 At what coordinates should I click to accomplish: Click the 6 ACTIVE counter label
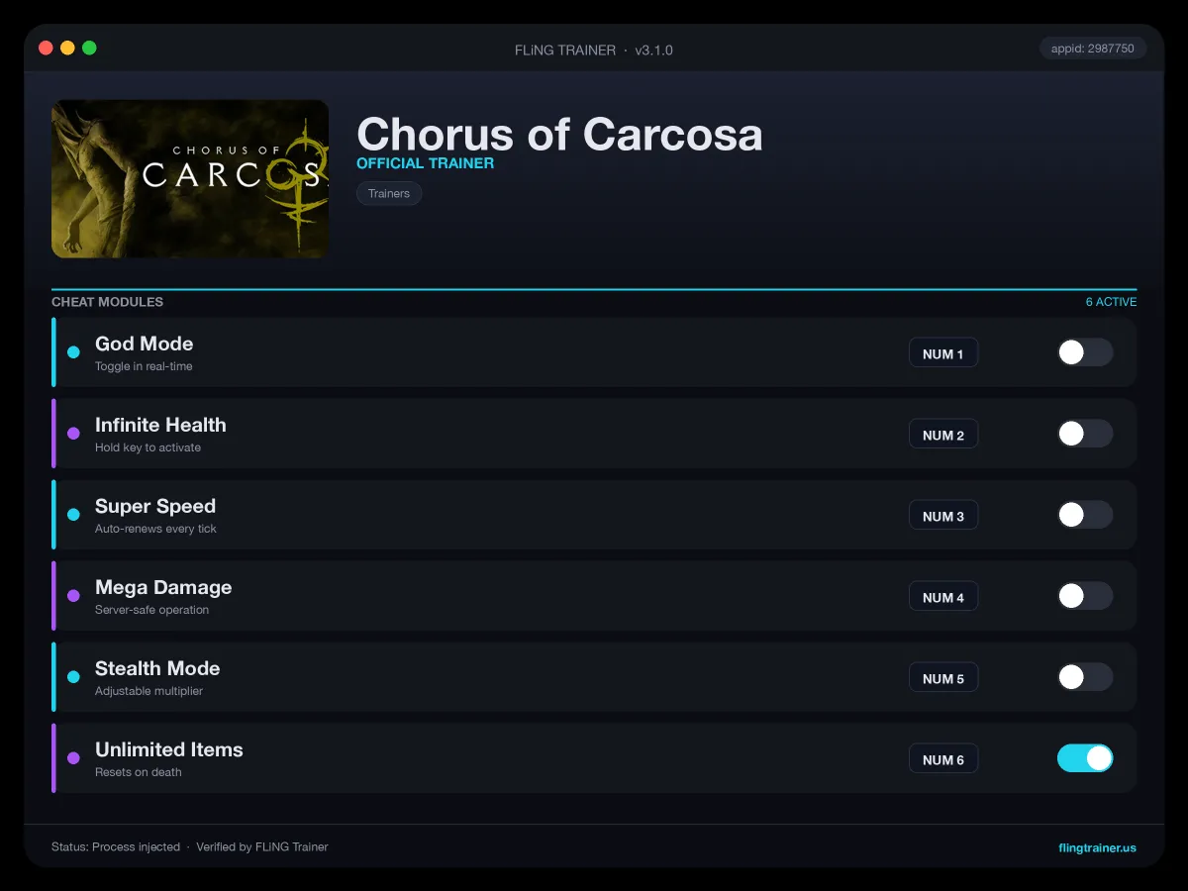click(x=1111, y=302)
